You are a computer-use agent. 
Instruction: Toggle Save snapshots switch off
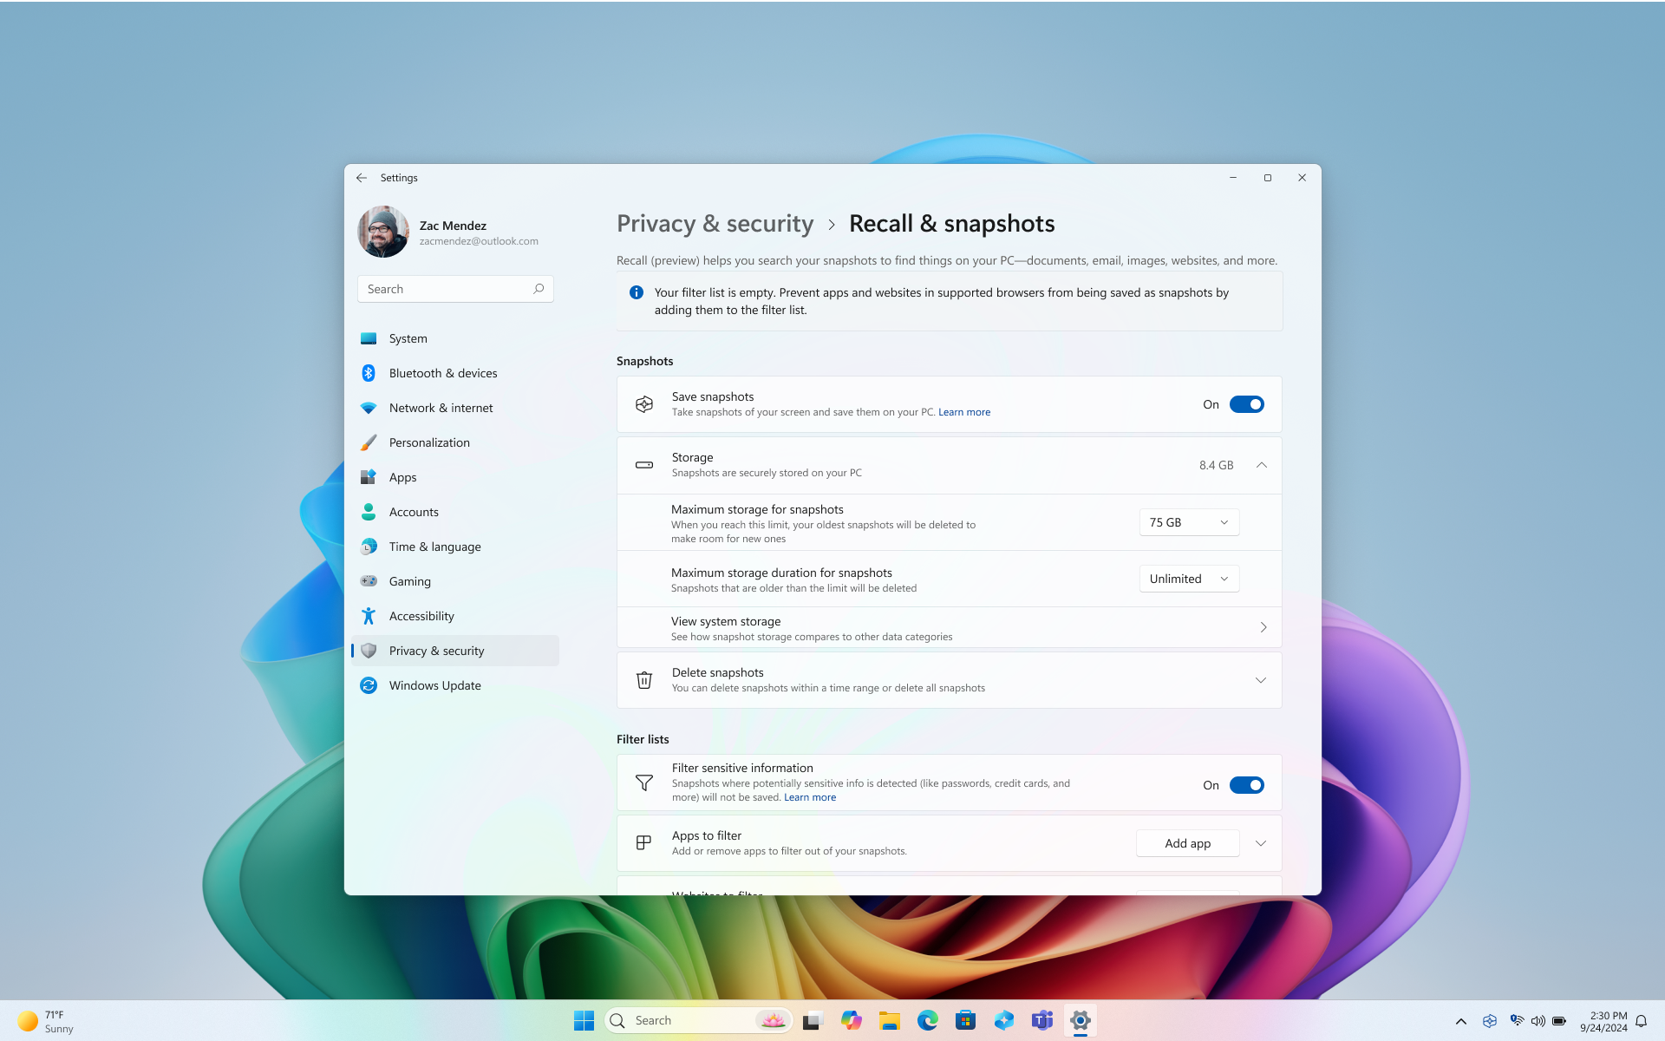coord(1247,404)
